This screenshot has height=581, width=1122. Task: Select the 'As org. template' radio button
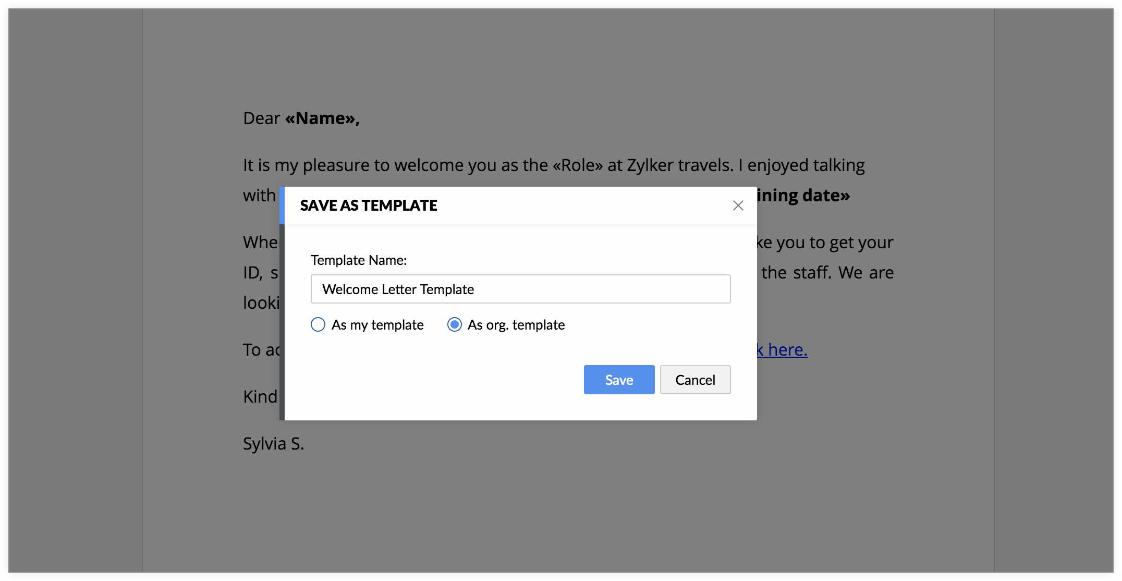[x=455, y=325]
